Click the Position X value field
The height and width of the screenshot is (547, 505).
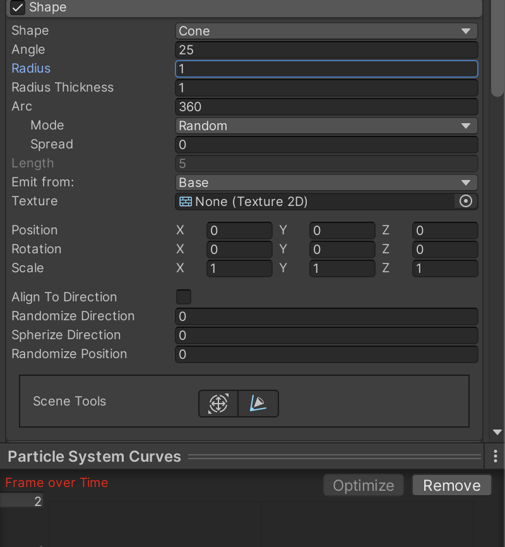[x=239, y=231]
